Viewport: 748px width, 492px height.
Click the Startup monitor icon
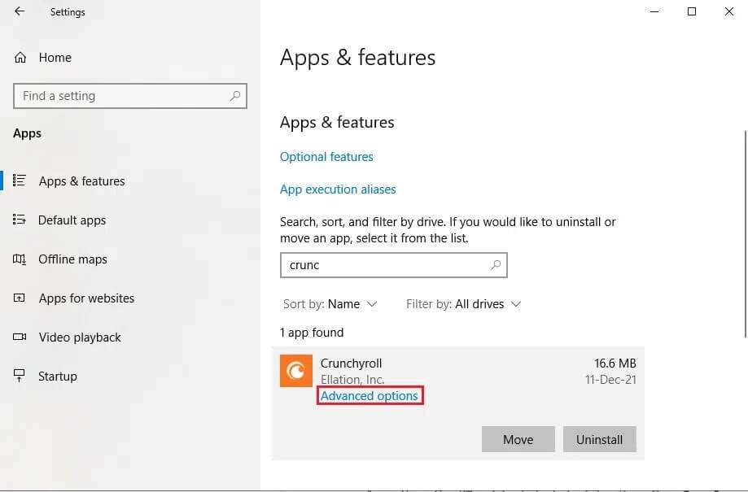pos(19,376)
